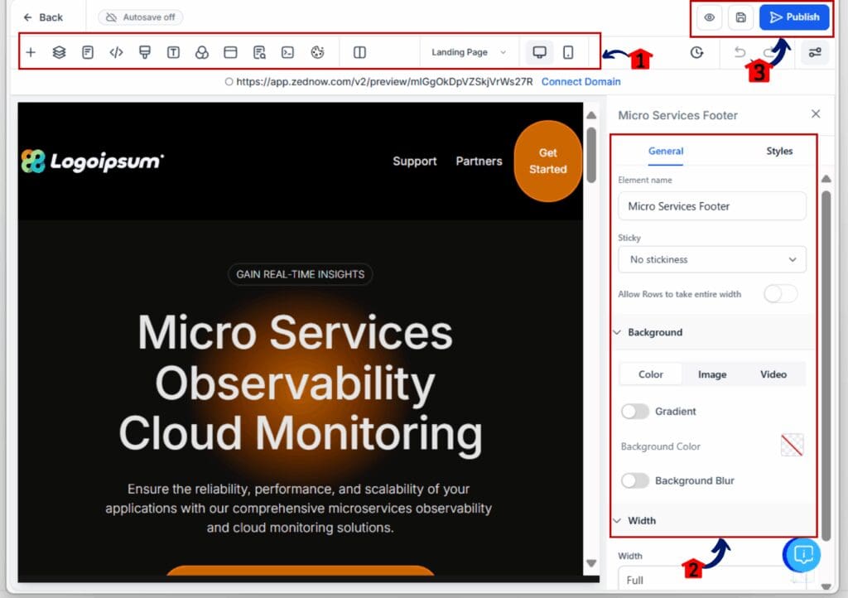Click the Connect Domain link
The width and height of the screenshot is (848, 598).
pyautogui.click(x=581, y=81)
